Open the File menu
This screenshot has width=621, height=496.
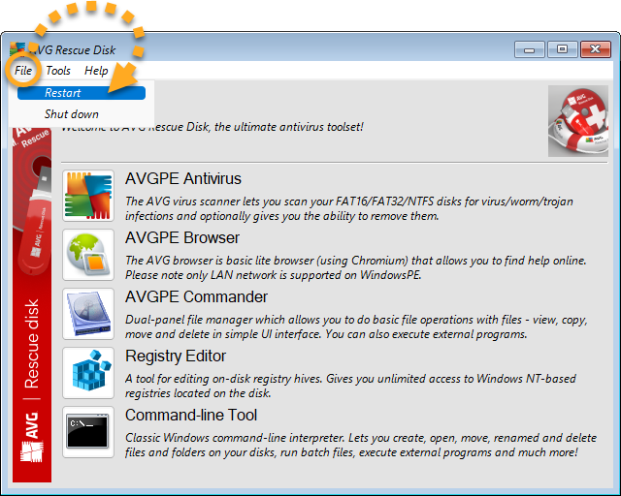point(23,71)
